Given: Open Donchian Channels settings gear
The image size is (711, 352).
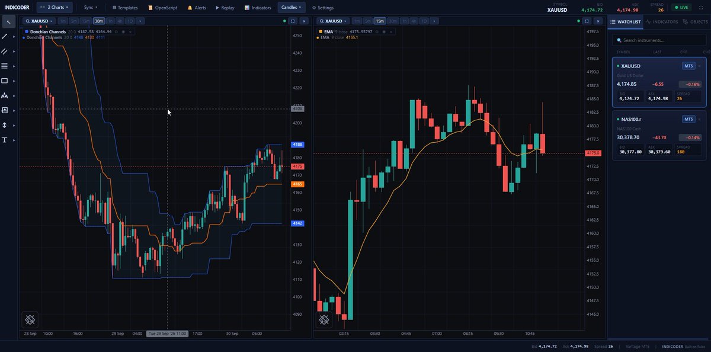Looking at the screenshot, I should 116,31.
